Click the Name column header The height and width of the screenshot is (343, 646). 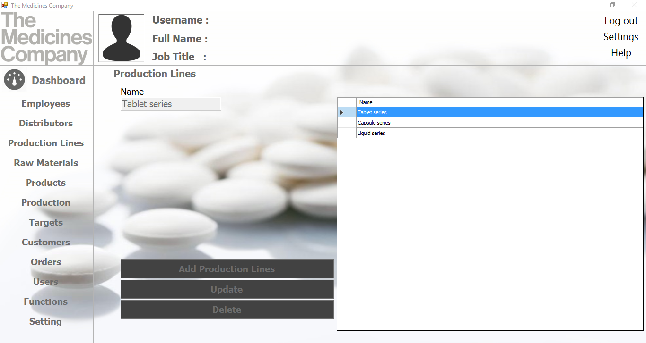[499, 102]
